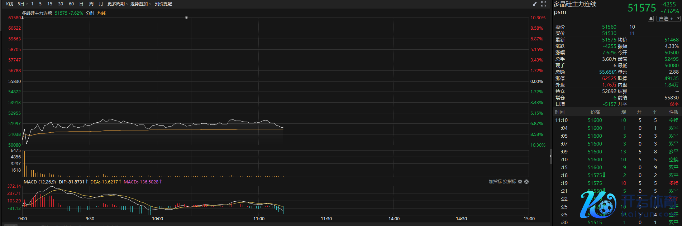Open the 5日 period dropdown
Screen dimensions: 682x226
point(23,4)
